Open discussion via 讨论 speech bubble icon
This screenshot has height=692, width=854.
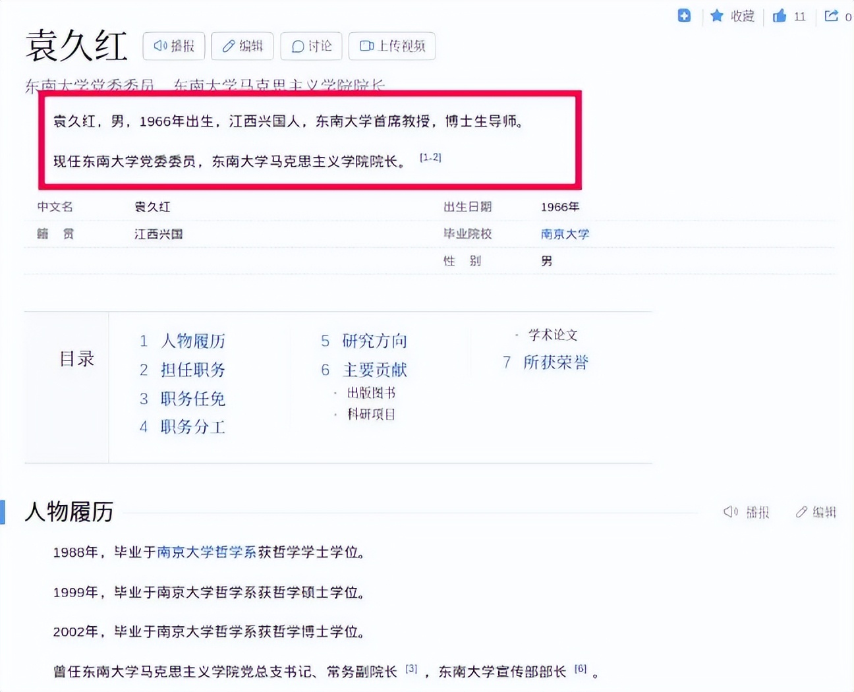[x=298, y=46]
